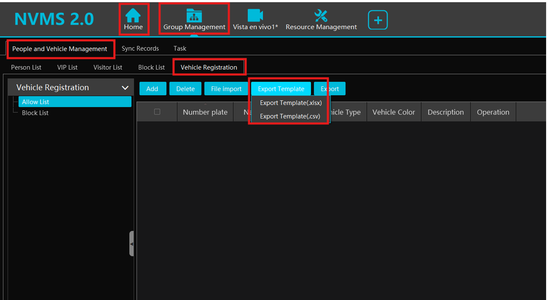This screenshot has width=547, height=300.
Task: Open the VIP List tab
Action: [67, 67]
